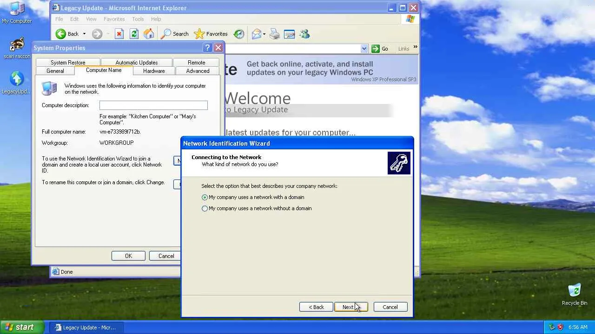Image resolution: width=595 pixels, height=334 pixels.
Task: Click the Edit page icon in IE toolbar
Action: (289, 34)
